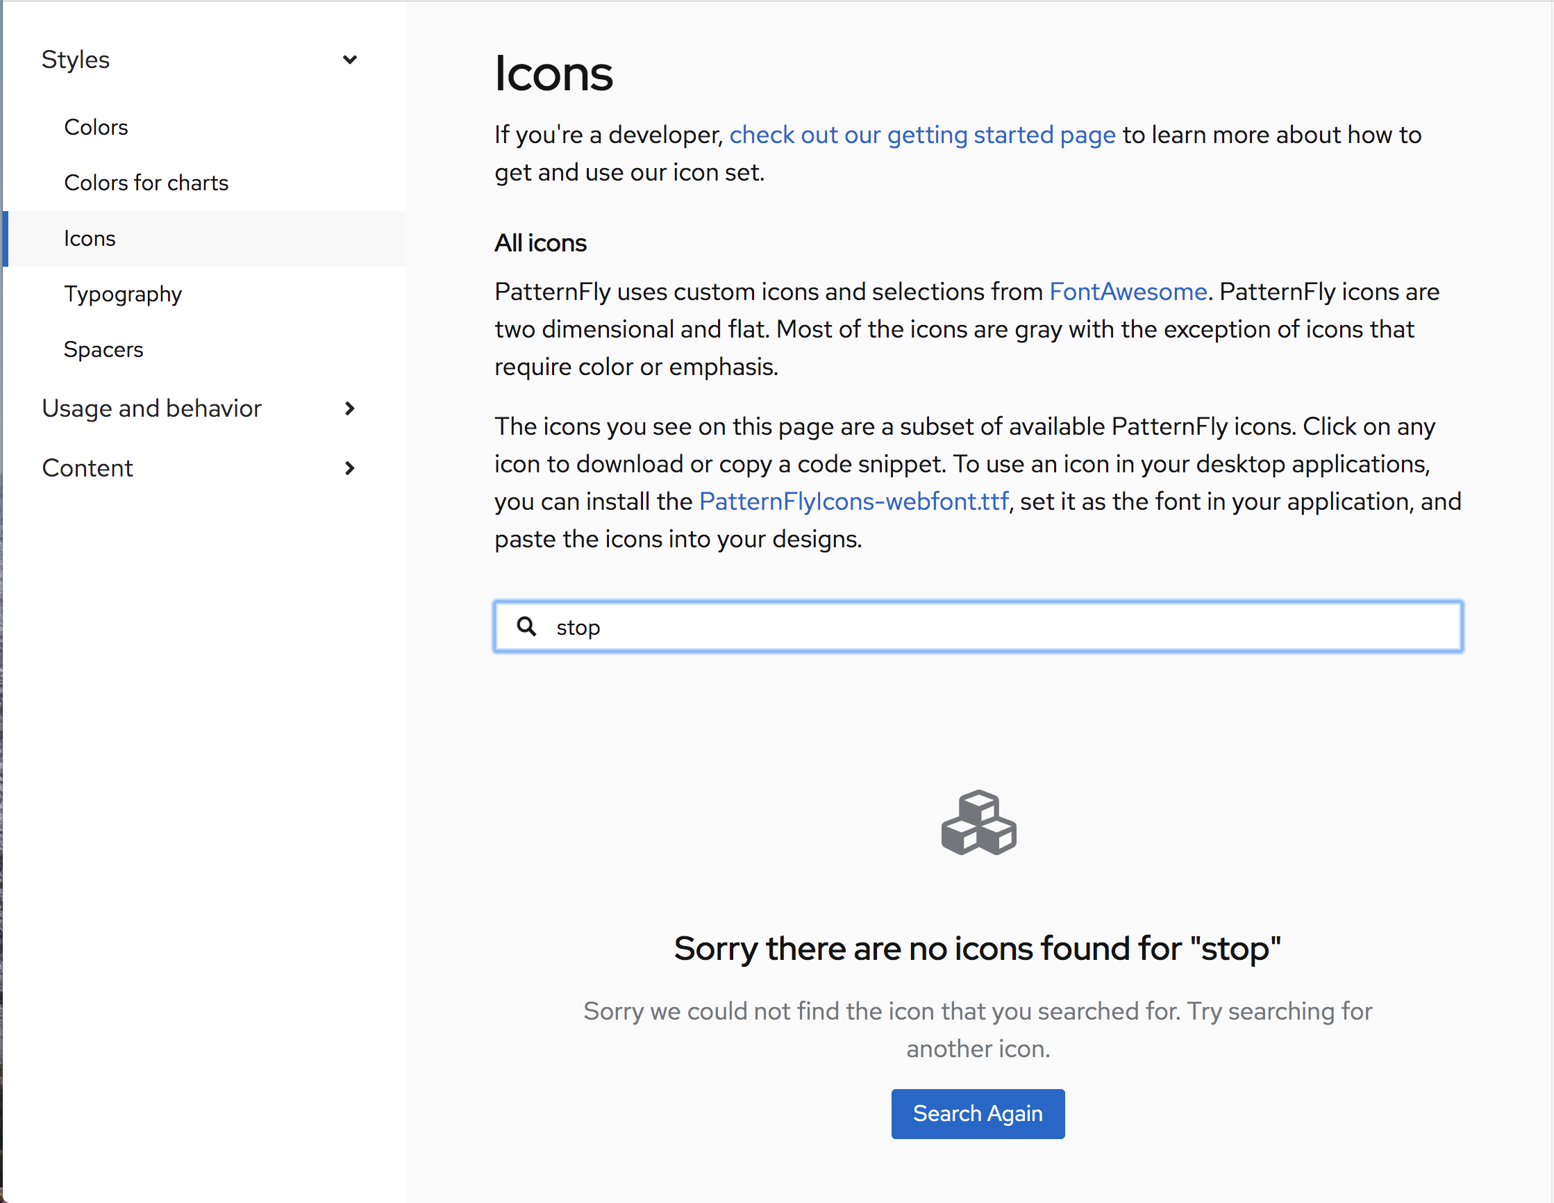Expand the Usage and behavior chevron
This screenshot has width=1554, height=1203.
pos(349,408)
